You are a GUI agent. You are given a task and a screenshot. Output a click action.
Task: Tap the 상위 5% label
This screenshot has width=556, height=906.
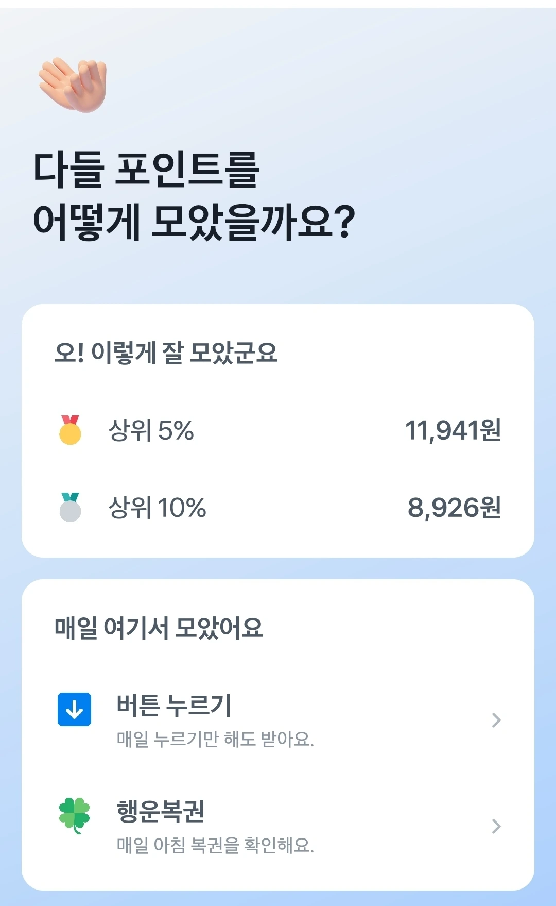click(x=151, y=430)
